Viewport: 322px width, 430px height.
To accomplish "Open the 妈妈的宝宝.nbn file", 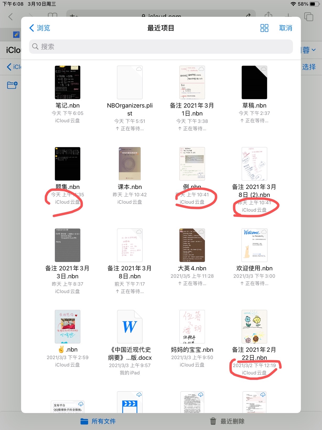I will pyautogui.click(x=192, y=327).
